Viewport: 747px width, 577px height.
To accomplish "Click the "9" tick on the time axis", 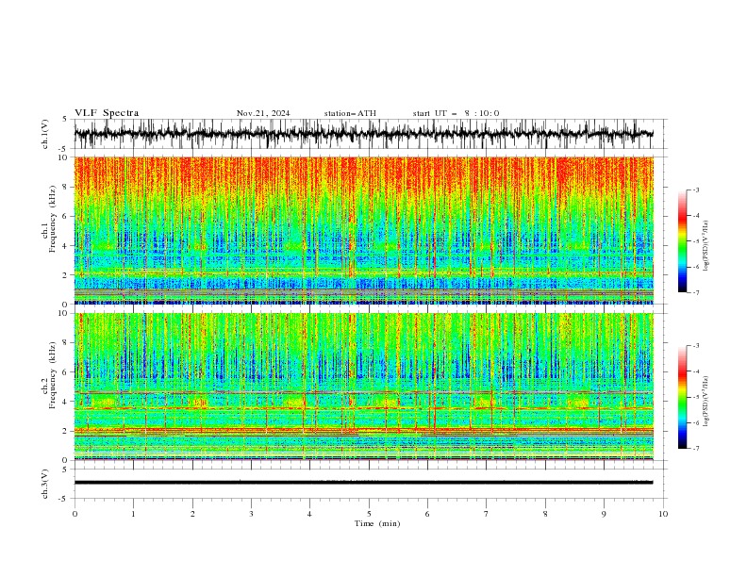I will pos(604,514).
